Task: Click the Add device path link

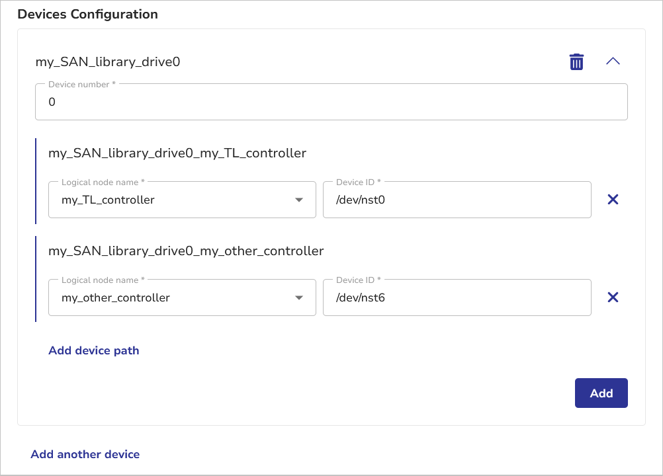Action: [94, 350]
